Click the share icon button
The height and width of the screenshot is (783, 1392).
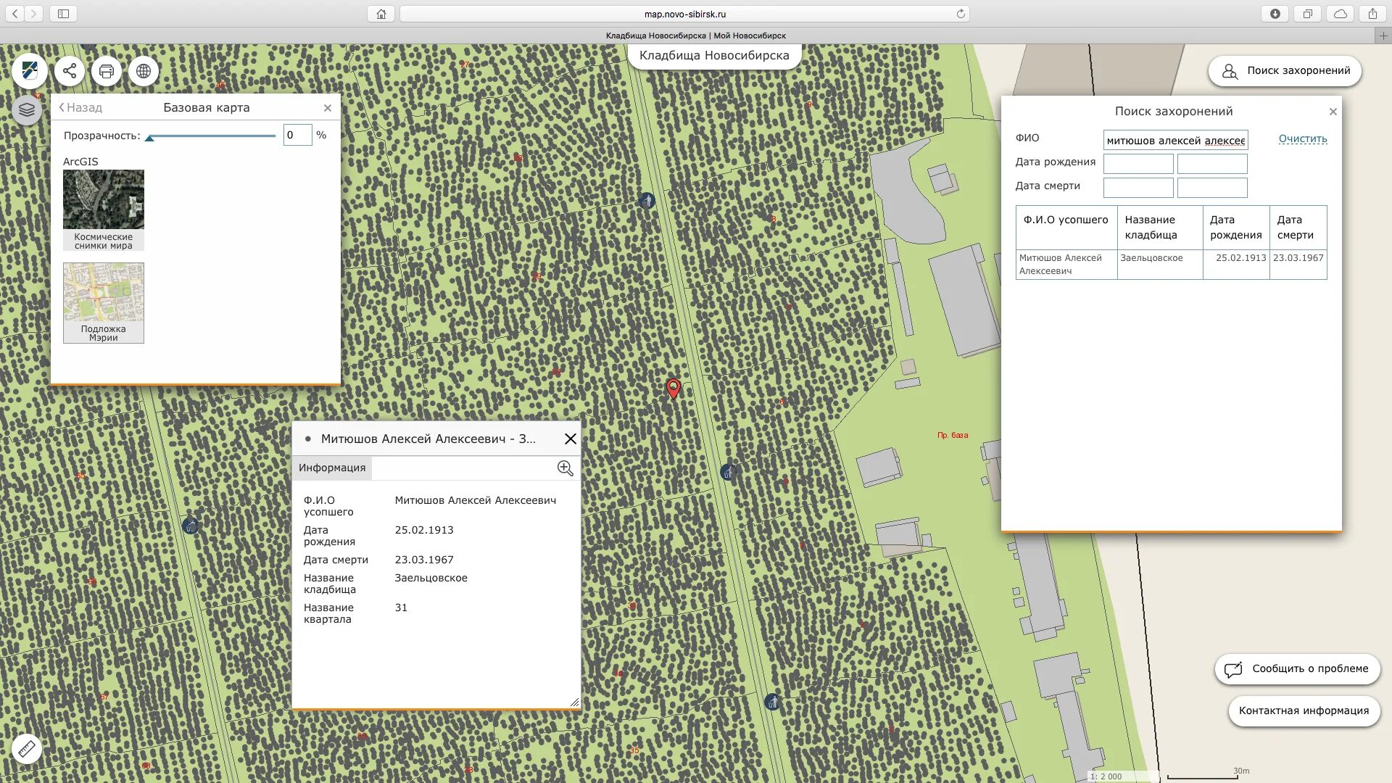point(70,71)
